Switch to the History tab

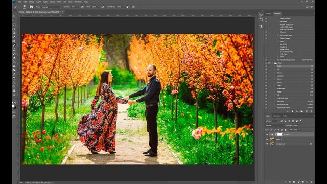pos(268,14)
